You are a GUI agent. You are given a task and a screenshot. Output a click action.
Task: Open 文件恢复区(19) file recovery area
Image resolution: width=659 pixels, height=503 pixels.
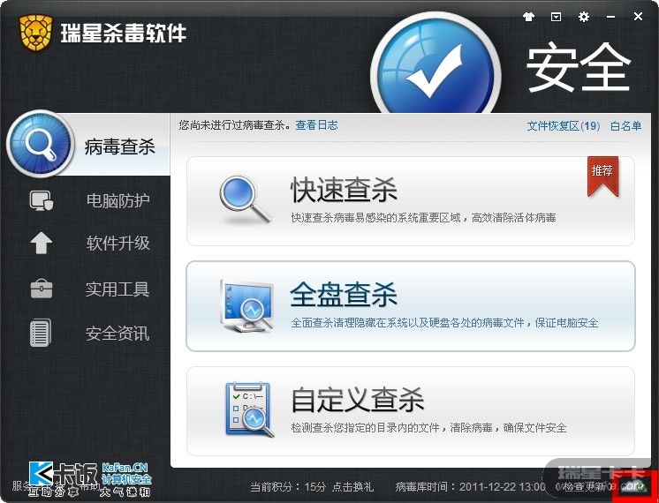pyautogui.click(x=564, y=126)
